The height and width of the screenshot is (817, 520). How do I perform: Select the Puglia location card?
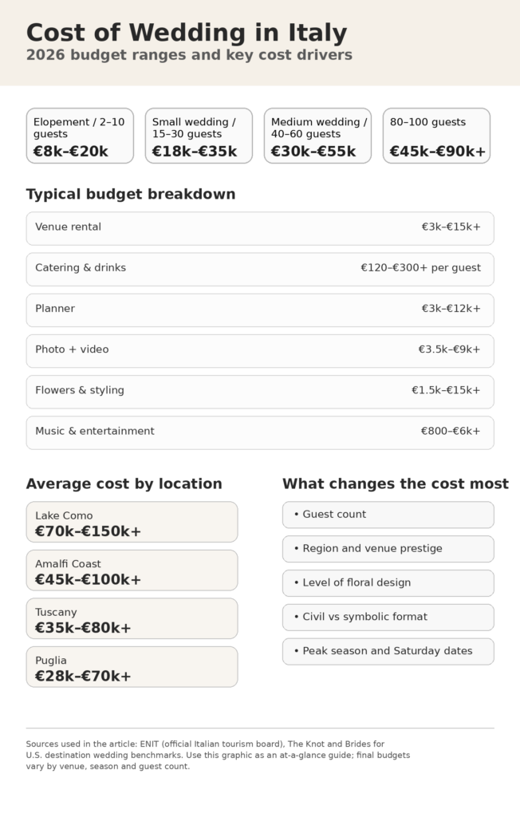[x=132, y=666]
